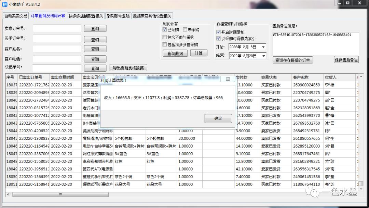Uncheck 以采购时间作为索引 option

[218, 39]
